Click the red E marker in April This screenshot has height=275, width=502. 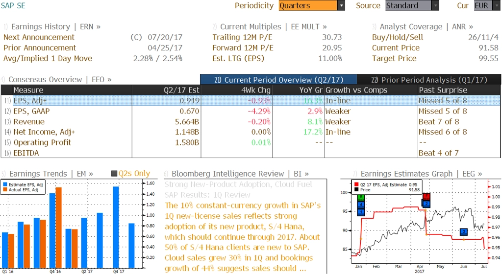426,196
